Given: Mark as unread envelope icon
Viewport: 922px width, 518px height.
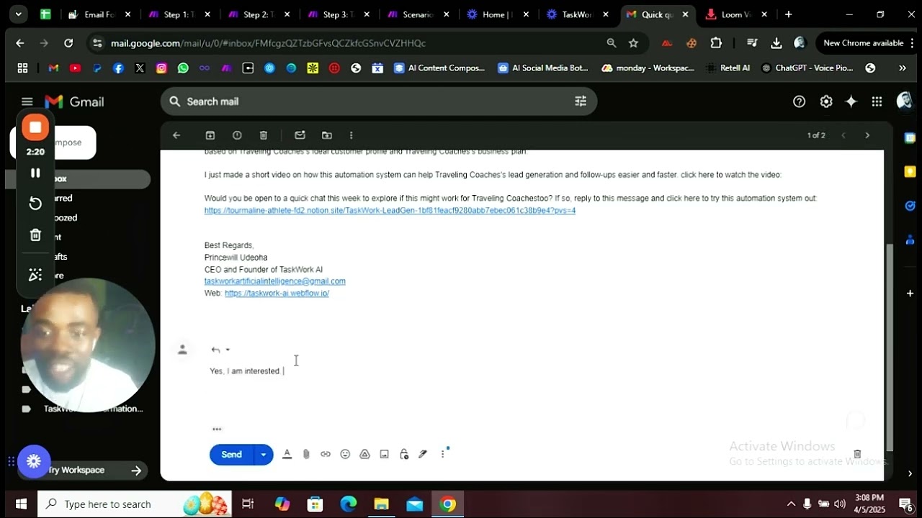Looking at the screenshot, I should tap(300, 135).
